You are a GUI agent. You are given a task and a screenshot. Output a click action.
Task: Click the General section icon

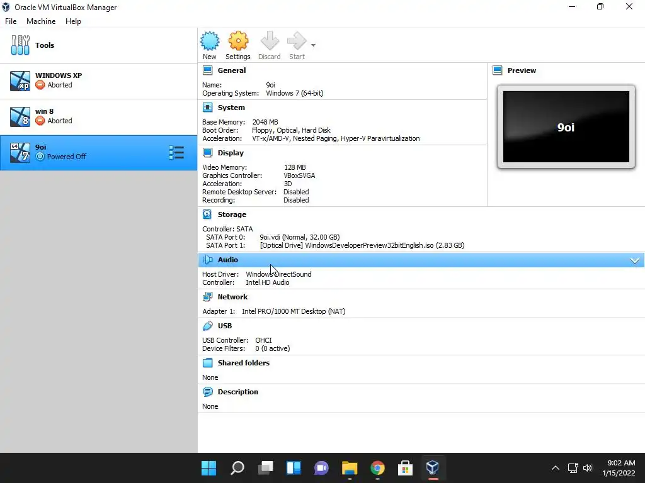[x=208, y=70]
